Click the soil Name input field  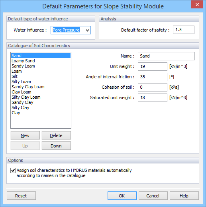pyautogui.click(x=166, y=56)
